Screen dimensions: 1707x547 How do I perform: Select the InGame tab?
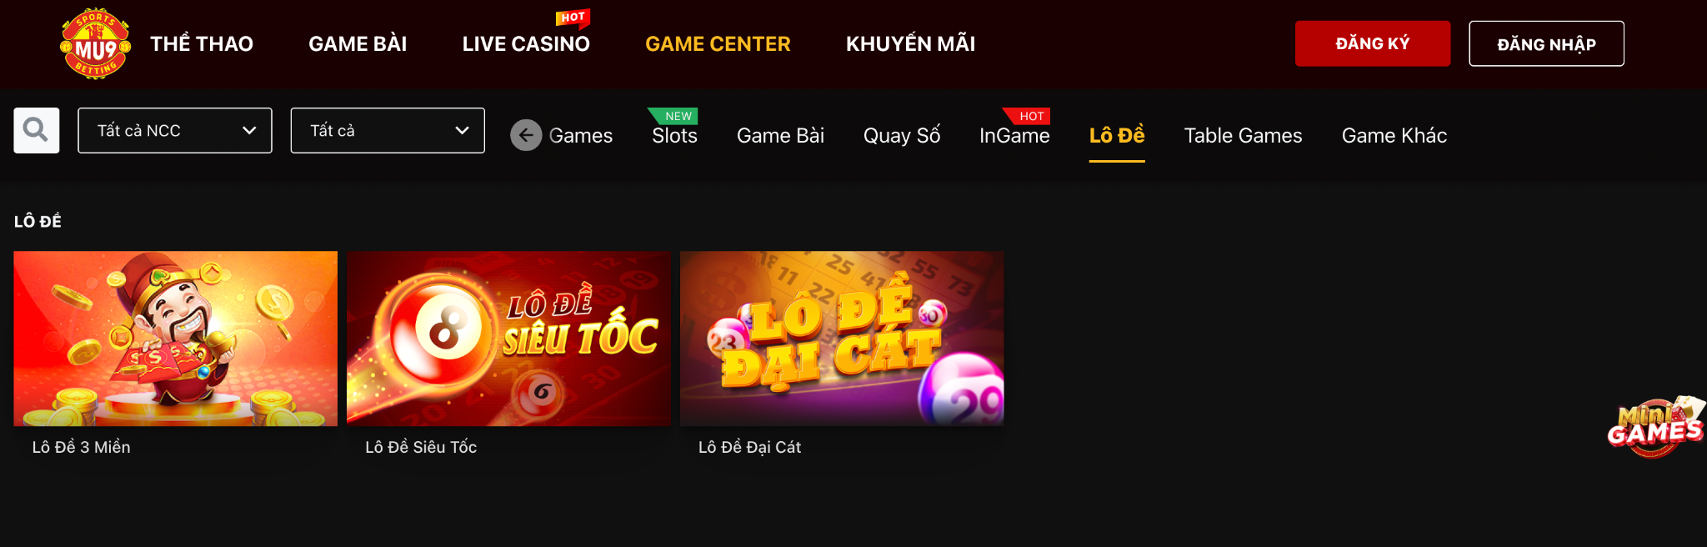[x=1014, y=135]
